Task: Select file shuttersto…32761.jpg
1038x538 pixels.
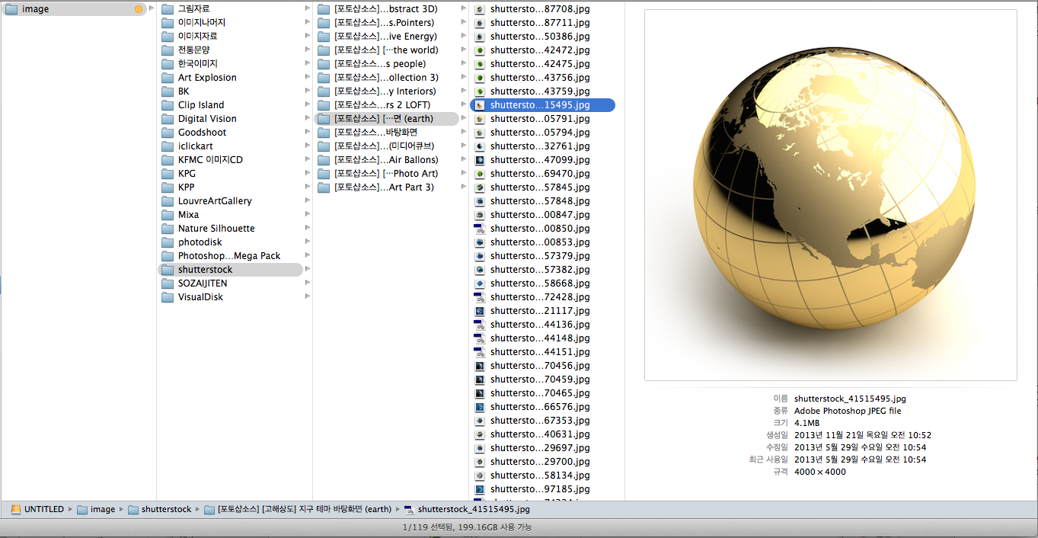Action: [x=539, y=146]
